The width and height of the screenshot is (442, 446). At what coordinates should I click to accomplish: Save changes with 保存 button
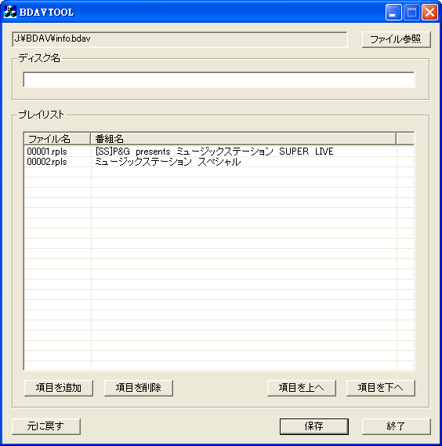tap(314, 426)
